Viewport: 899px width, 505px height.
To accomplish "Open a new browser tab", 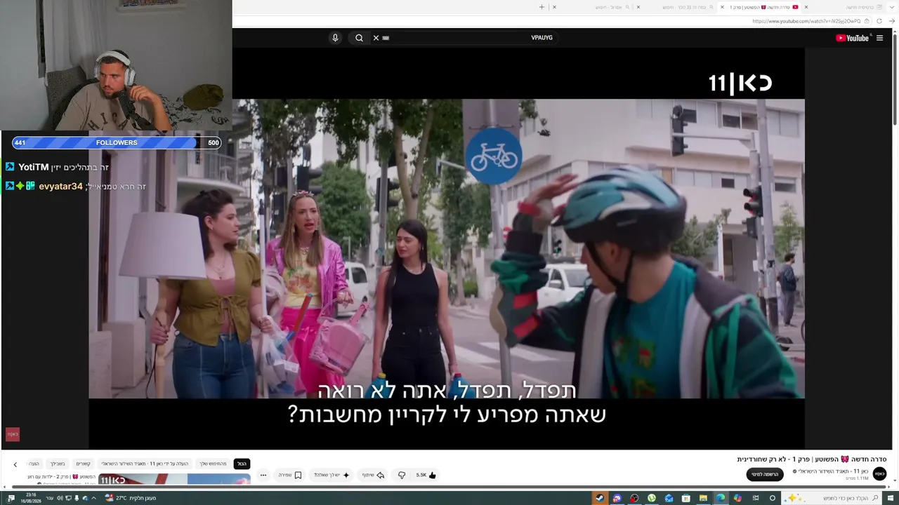I will 542,7.
